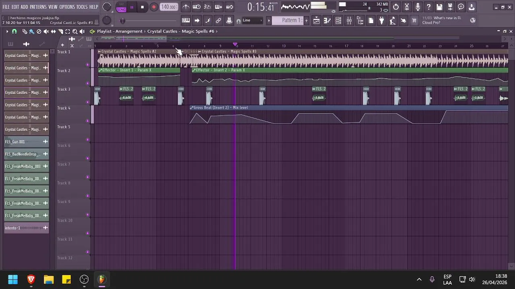515x289 pixels.
Task: Click the red record button
Action: 154,7
